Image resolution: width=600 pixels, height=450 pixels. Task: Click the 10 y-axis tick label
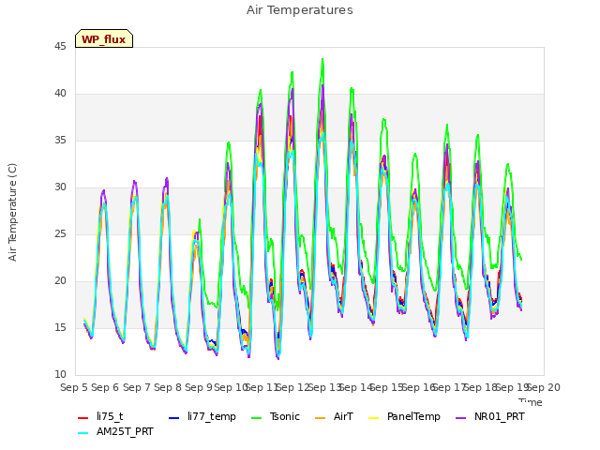(x=60, y=374)
